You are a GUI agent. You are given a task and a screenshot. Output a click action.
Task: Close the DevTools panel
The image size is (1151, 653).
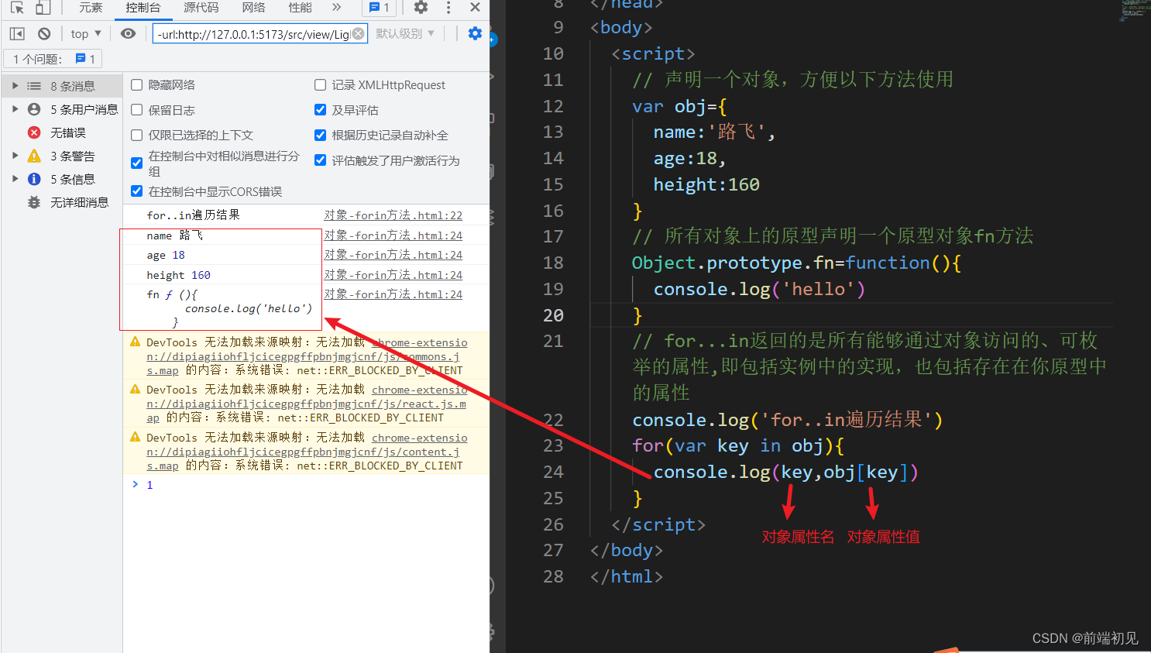475,7
